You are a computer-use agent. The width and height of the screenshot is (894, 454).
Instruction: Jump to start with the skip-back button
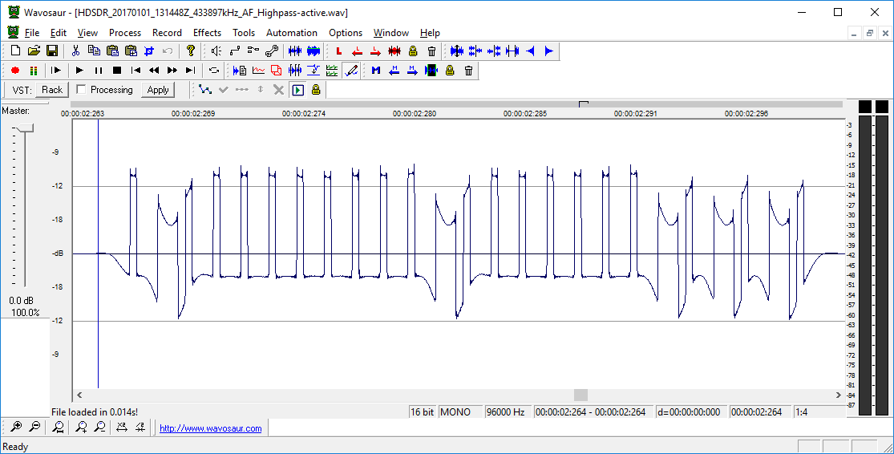pos(136,70)
